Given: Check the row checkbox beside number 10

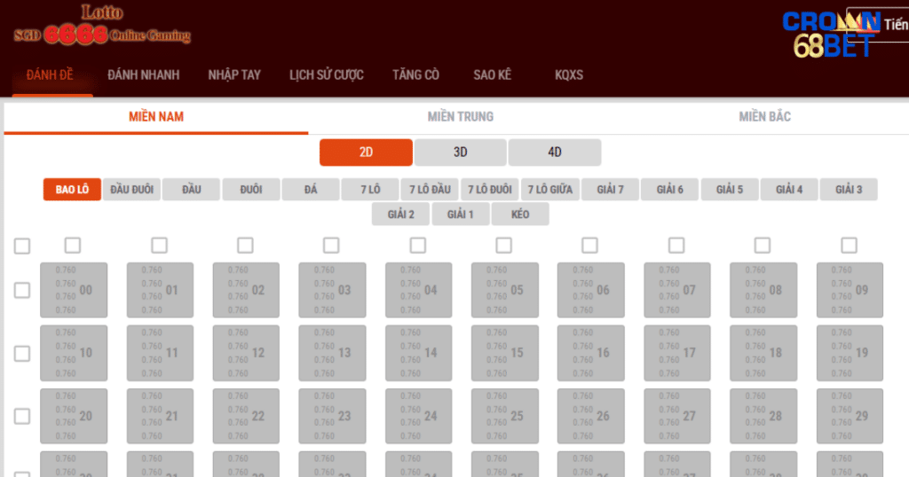Looking at the screenshot, I should (x=22, y=353).
